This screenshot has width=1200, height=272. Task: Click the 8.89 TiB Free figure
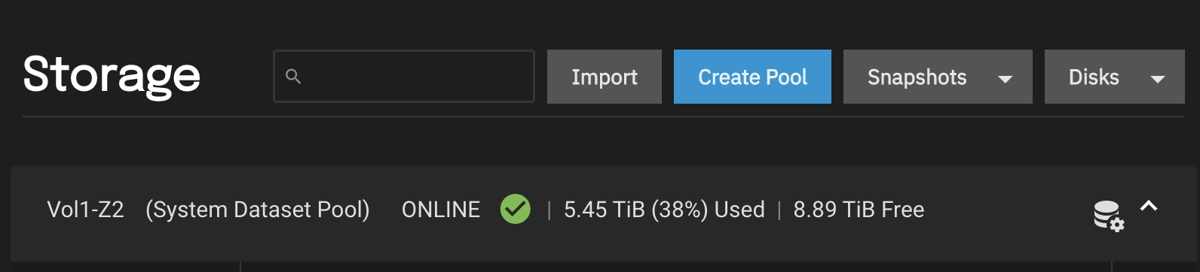[859, 209]
